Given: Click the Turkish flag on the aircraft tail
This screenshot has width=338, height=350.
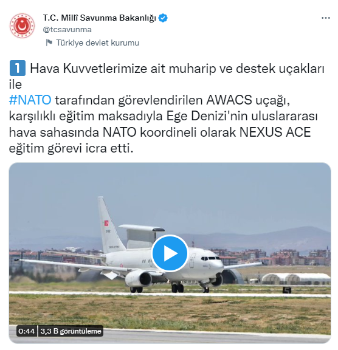Looking at the screenshot, I should click(106, 223).
